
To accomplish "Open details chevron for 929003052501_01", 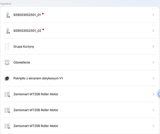I will tap(153, 15).
